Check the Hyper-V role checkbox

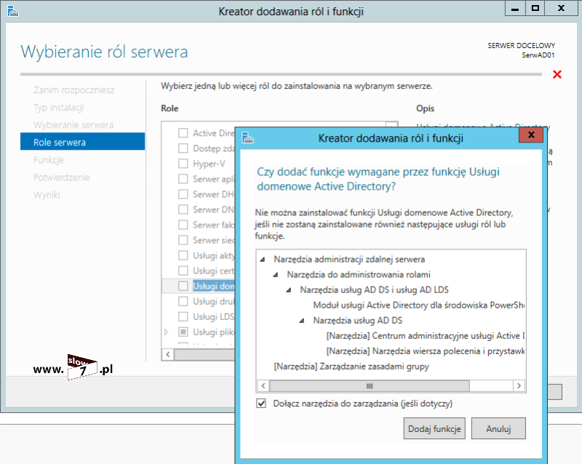pos(183,164)
